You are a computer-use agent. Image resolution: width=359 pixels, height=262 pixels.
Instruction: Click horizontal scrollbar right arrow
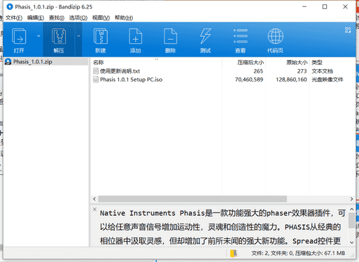coord(351,199)
